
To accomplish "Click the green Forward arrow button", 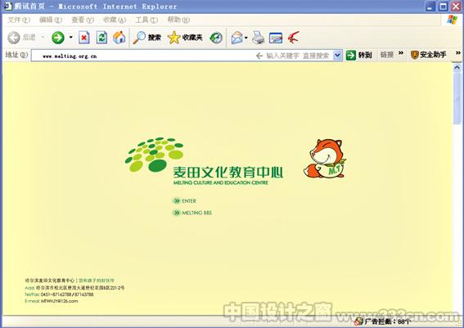I will (58, 38).
